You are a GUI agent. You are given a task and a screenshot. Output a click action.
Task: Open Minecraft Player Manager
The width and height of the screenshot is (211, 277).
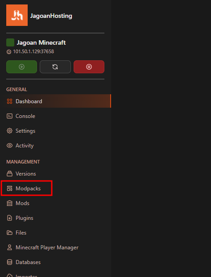pyautogui.click(x=47, y=248)
